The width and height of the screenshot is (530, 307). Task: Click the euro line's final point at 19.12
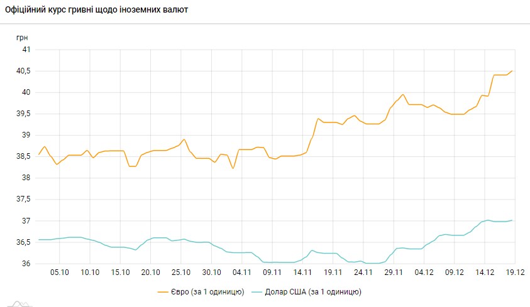pos(512,71)
